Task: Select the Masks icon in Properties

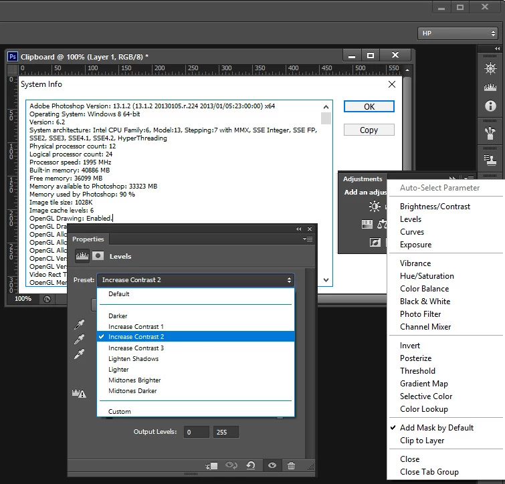Action: [98, 256]
